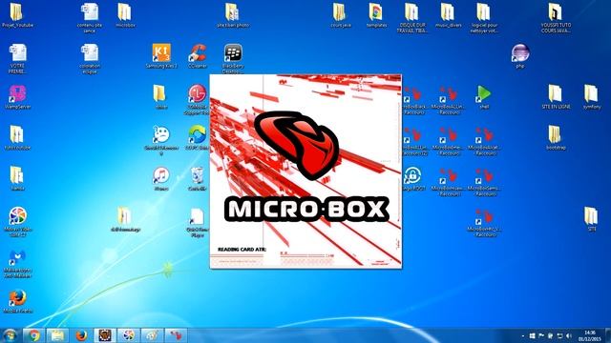This screenshot has width=611, height=343.
Task: Open the site tibari photo folder
Action: coord(233,15)
